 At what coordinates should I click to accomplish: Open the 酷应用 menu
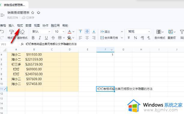pyautogui.click(x=55, y=25)
